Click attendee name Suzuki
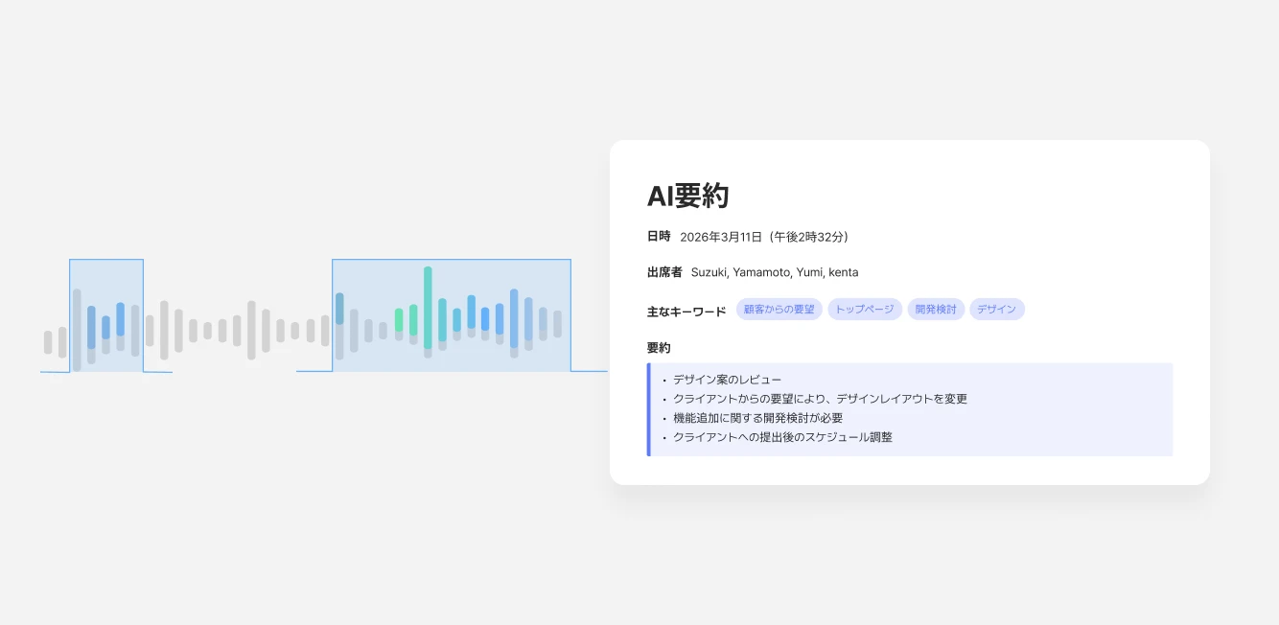 (x=709, y=272)
